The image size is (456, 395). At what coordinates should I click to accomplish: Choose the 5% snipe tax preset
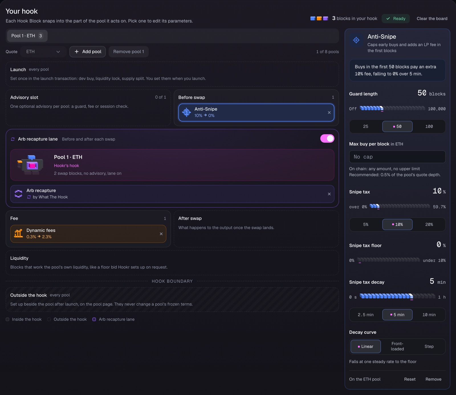366,224
